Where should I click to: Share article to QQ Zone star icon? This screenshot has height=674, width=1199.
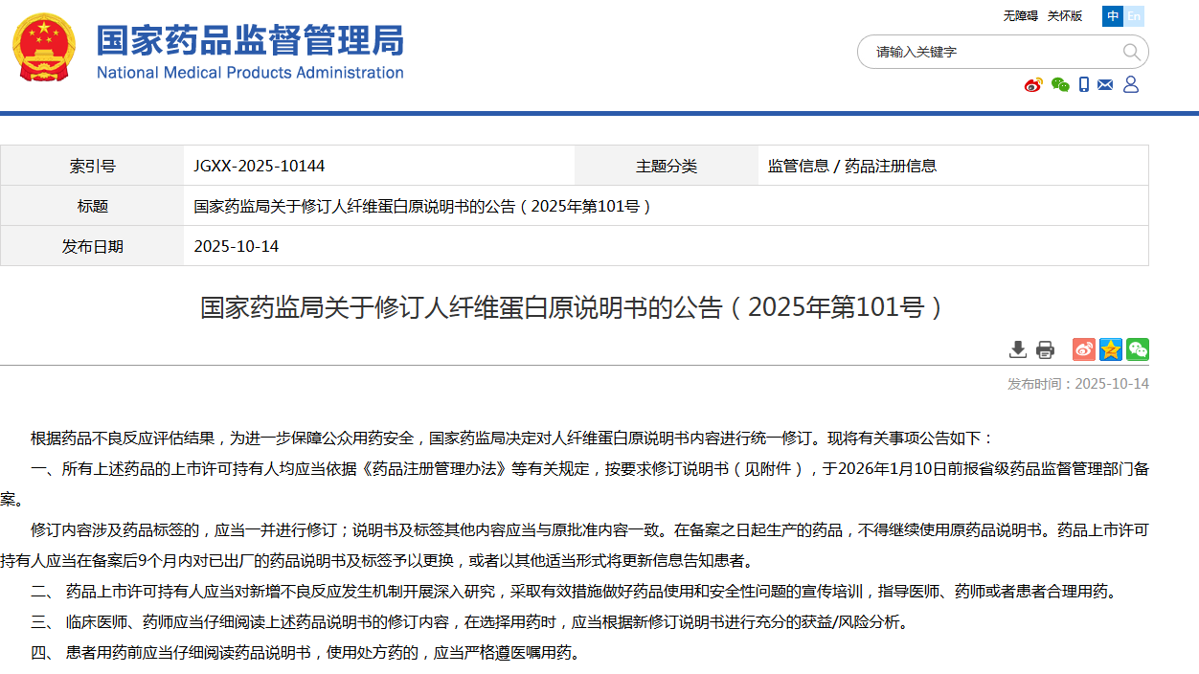tap(1111, 349)
